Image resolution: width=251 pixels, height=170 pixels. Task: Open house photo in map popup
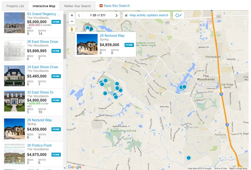click(x=87, y=44)
